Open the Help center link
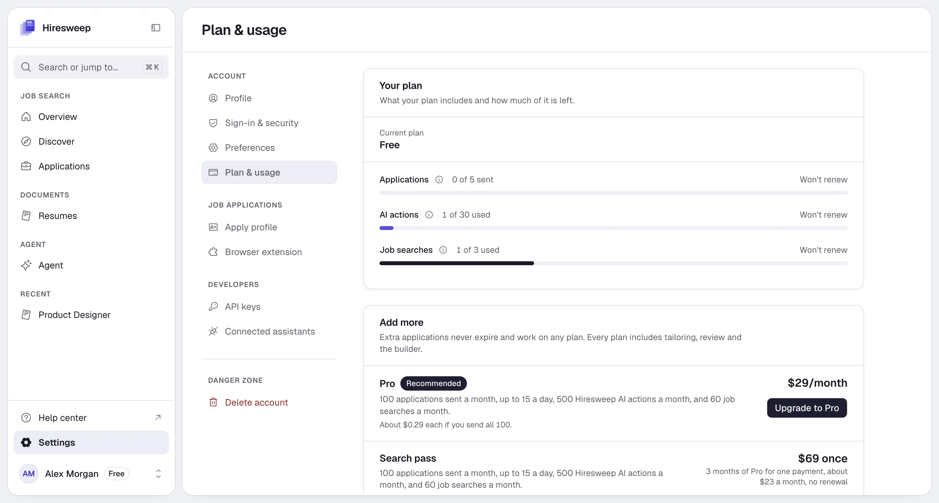This screenshot has height=503, width=939. click(x=91, y=417)
